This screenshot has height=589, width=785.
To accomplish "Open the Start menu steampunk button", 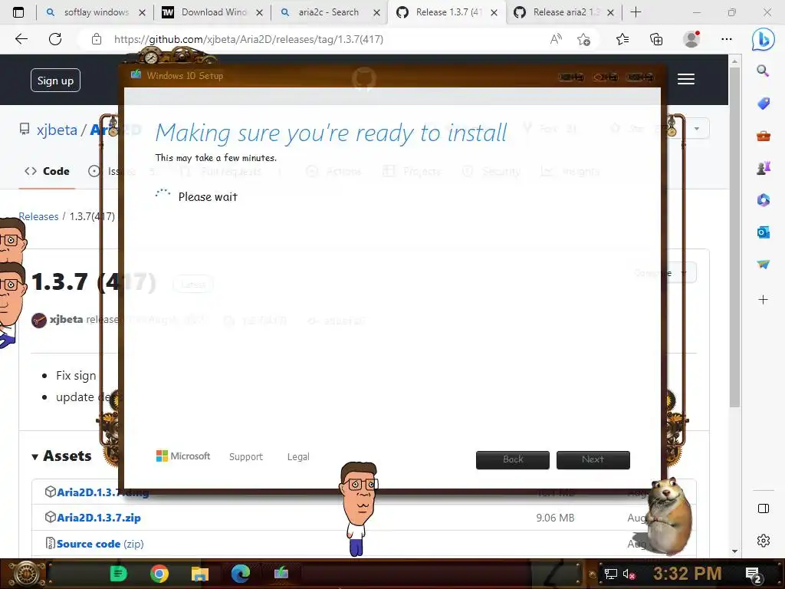I will 25,574.
